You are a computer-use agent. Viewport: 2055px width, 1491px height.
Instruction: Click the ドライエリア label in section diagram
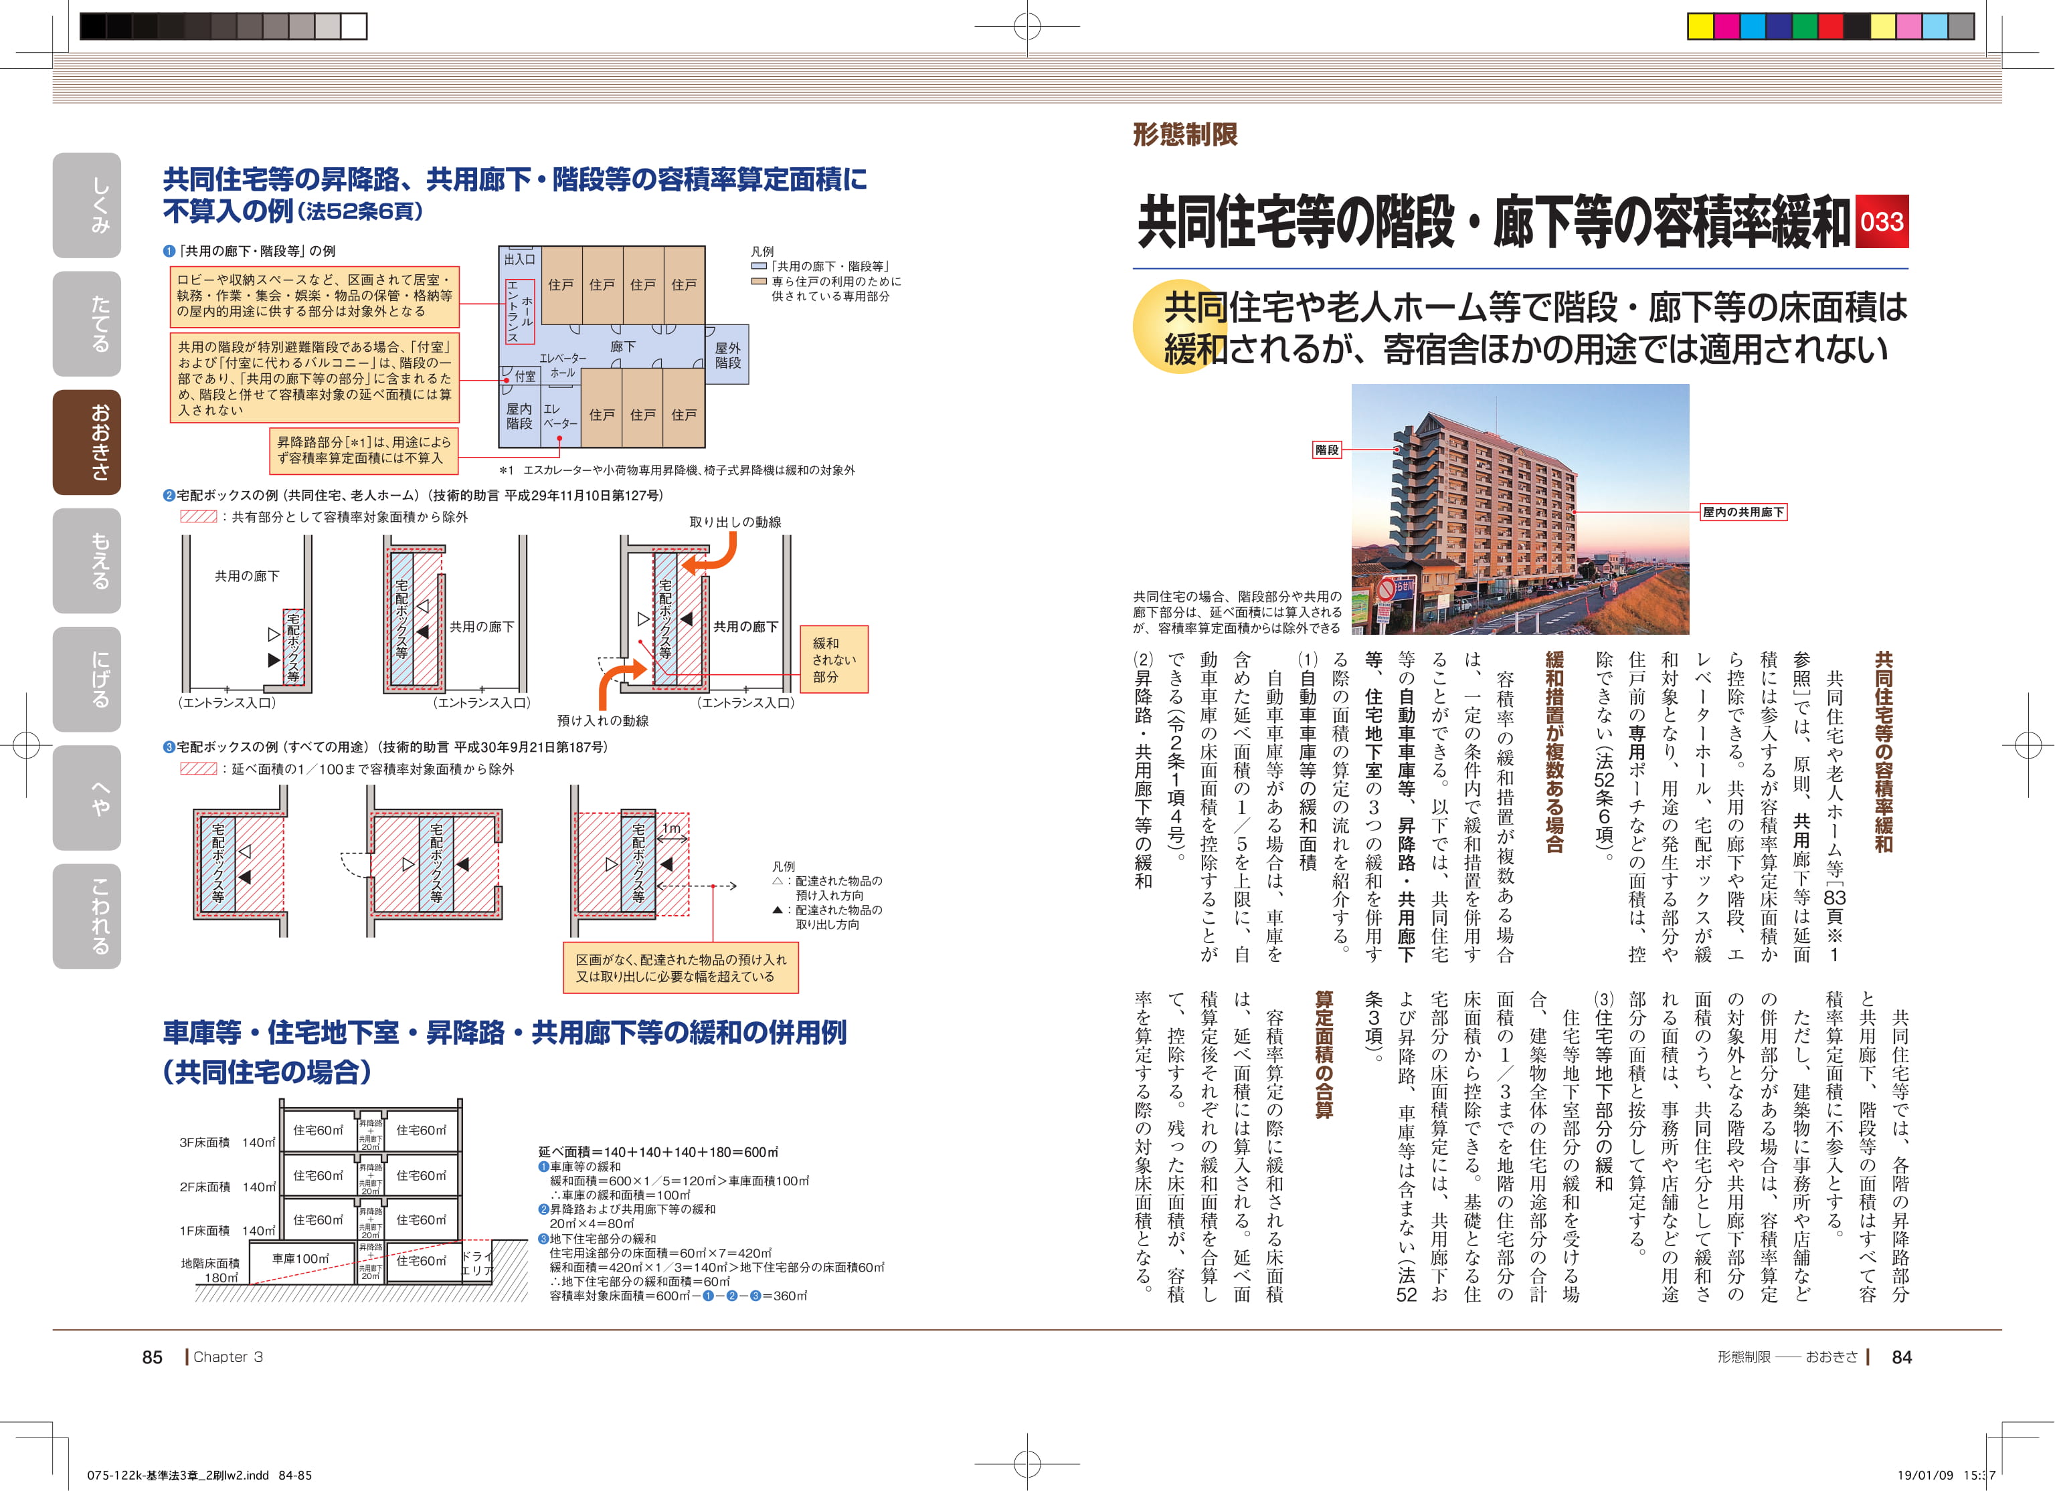(478, 1263)
